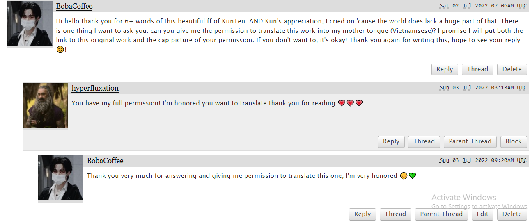The width and height of the screenshot is (530, 223).
Task: Click the 02 Jul 2022 07:06AM timestamp
Action: [483, 6]
